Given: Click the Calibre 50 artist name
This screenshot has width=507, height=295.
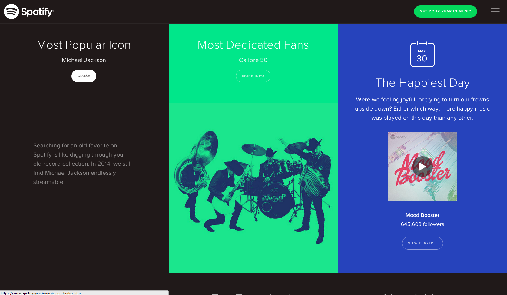Looking at the screenshot, I should [253, 60].
